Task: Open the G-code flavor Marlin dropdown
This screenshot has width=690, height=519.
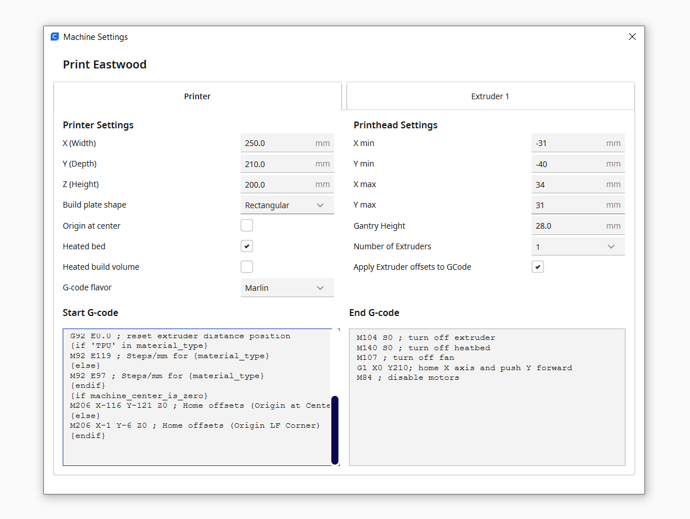Action: (287, 287)
